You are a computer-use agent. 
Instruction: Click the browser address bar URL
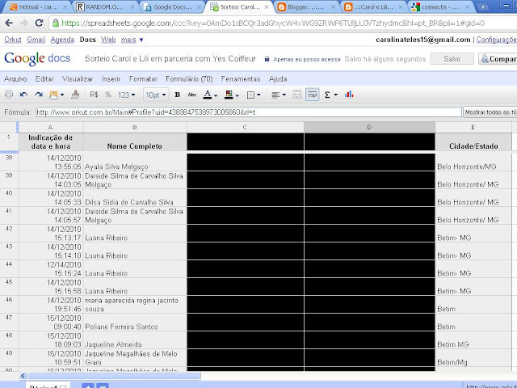(273, 23)
